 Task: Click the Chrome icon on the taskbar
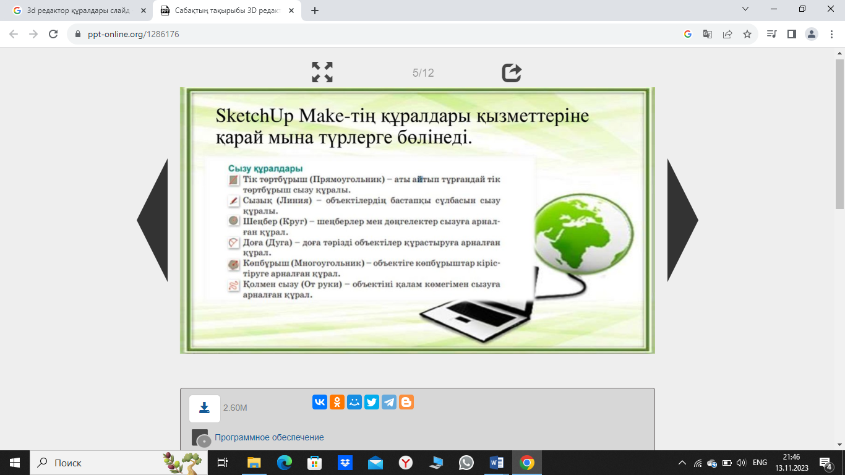point(527,463)
